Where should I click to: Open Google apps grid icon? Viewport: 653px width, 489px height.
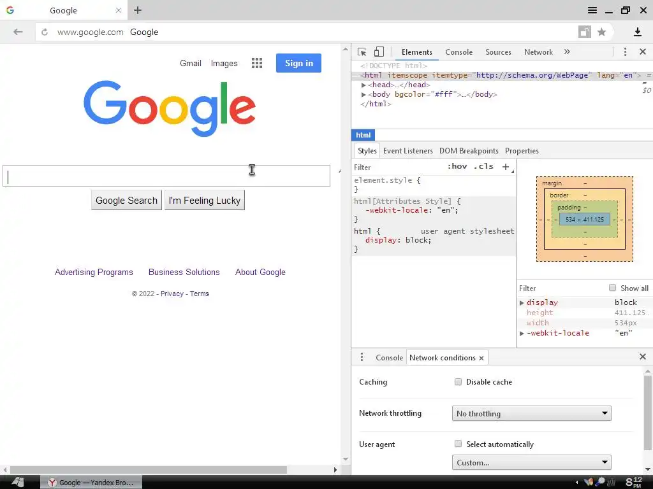[257, 63]
